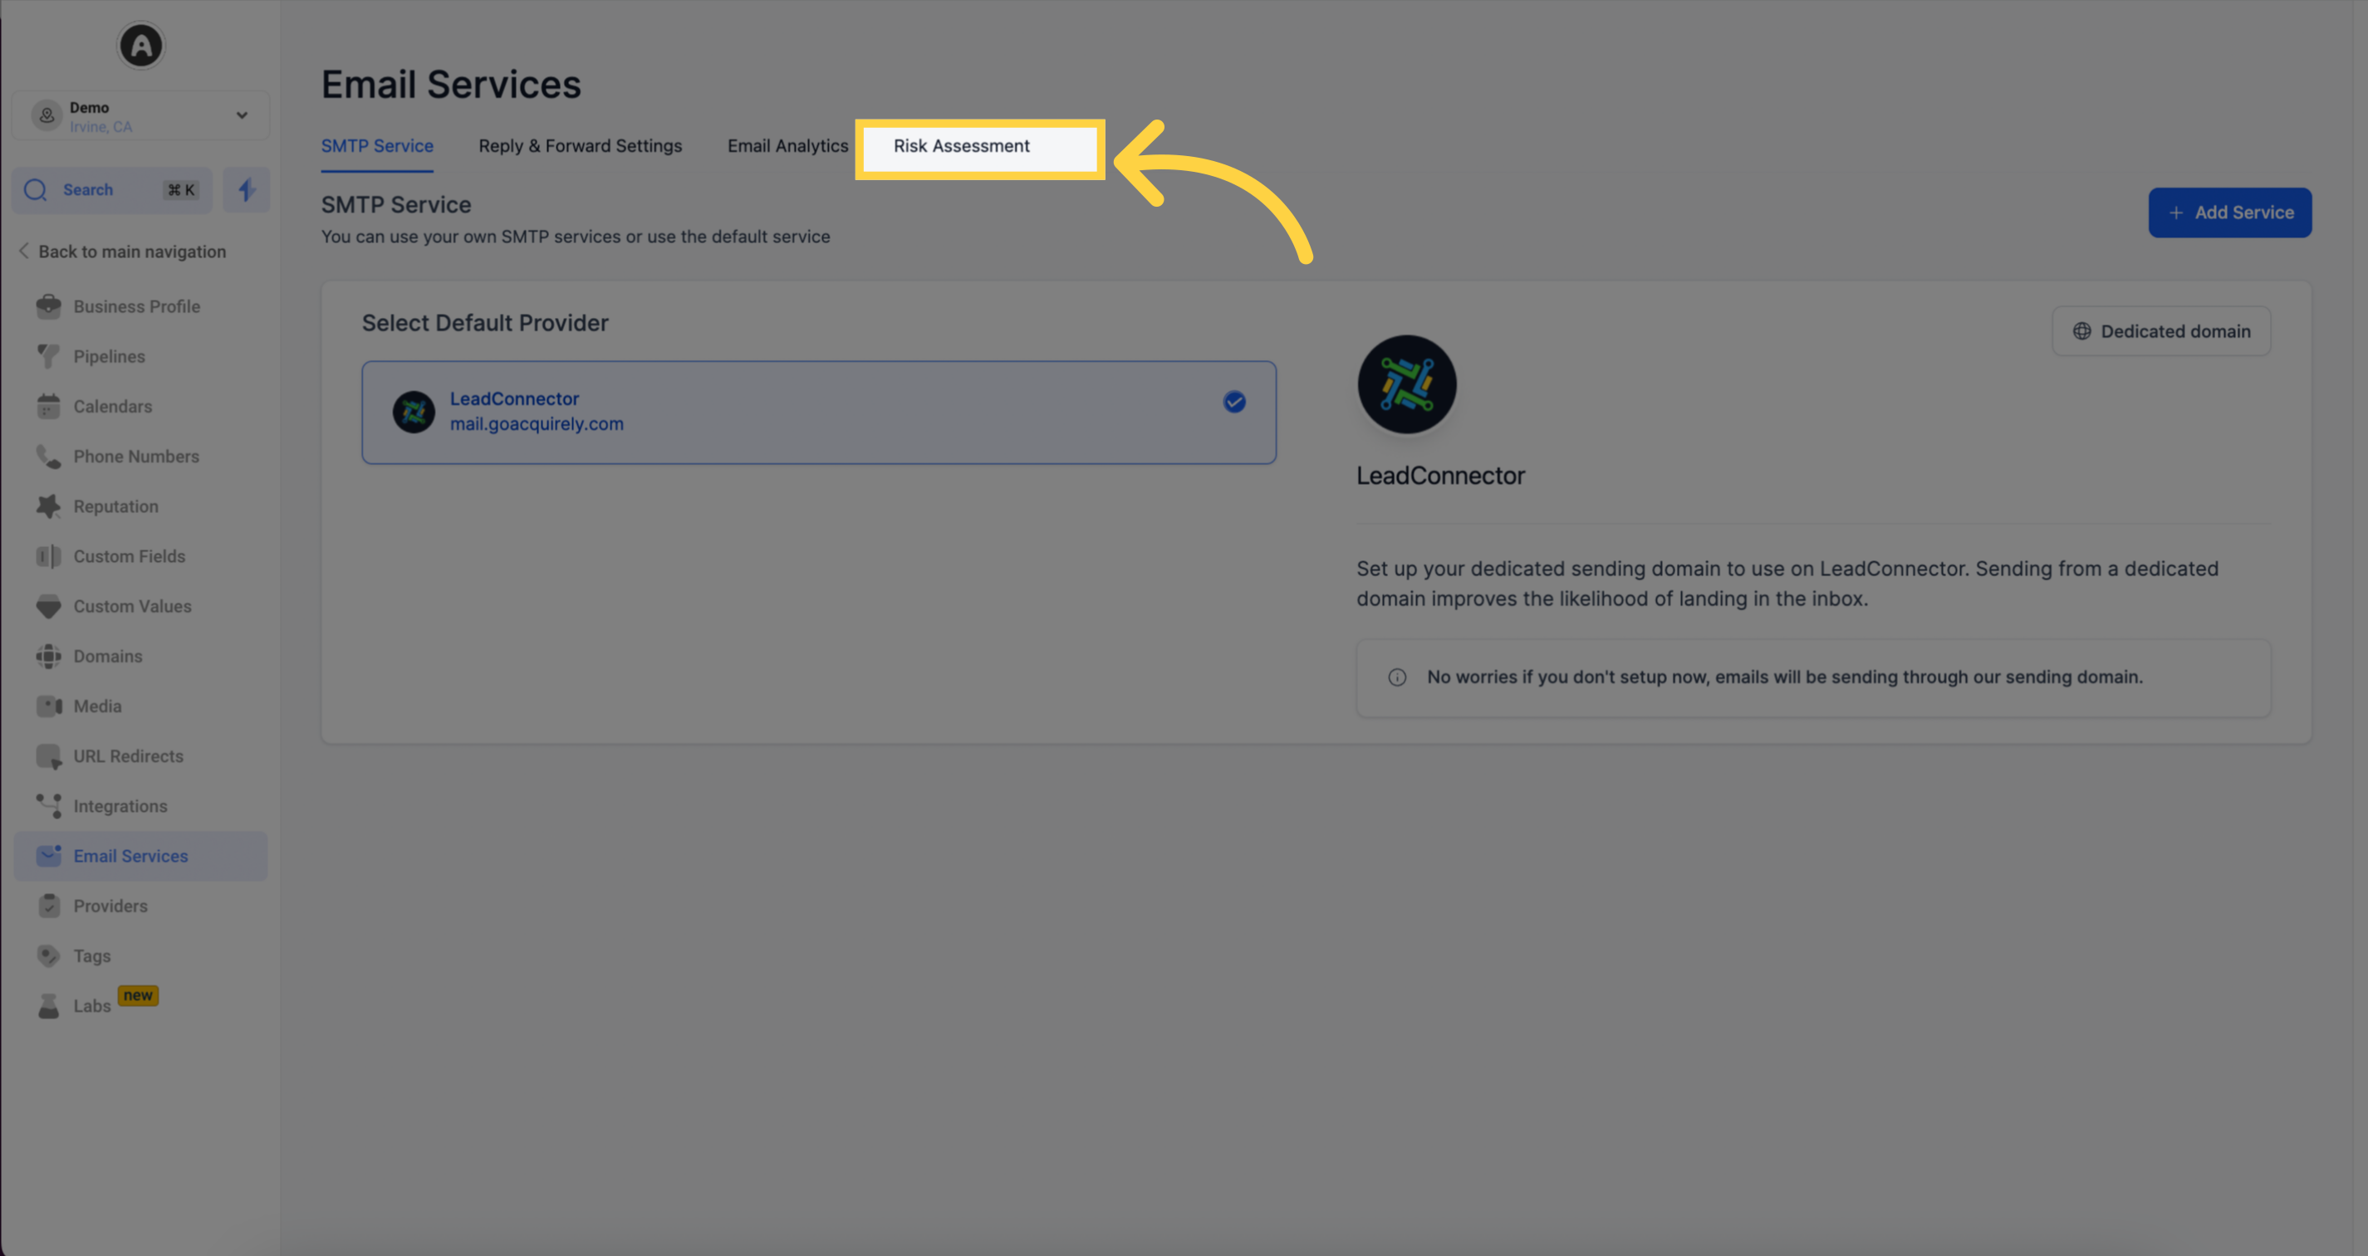Switch to the Risk Assessment tab
Screen dimensions: 2368x1256
click(x=962, y=144)
